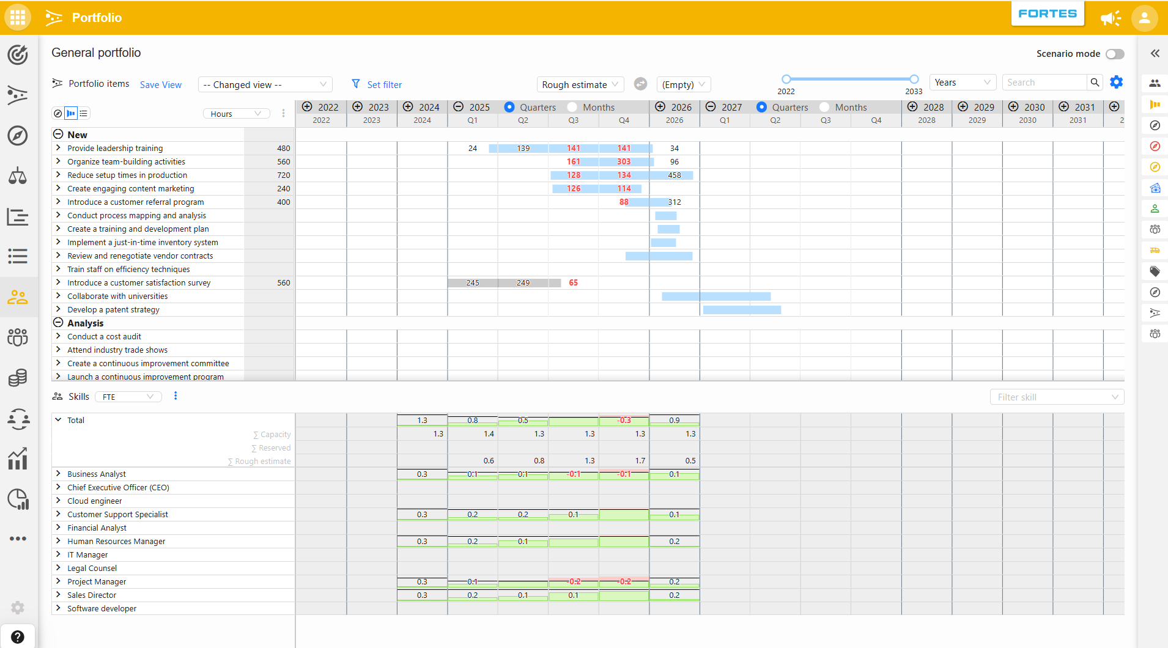Open the app launcher grid

[x=18, y=17]
